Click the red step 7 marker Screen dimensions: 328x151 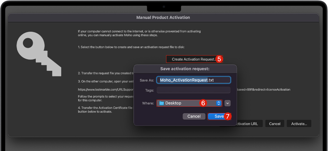[227, 116]
